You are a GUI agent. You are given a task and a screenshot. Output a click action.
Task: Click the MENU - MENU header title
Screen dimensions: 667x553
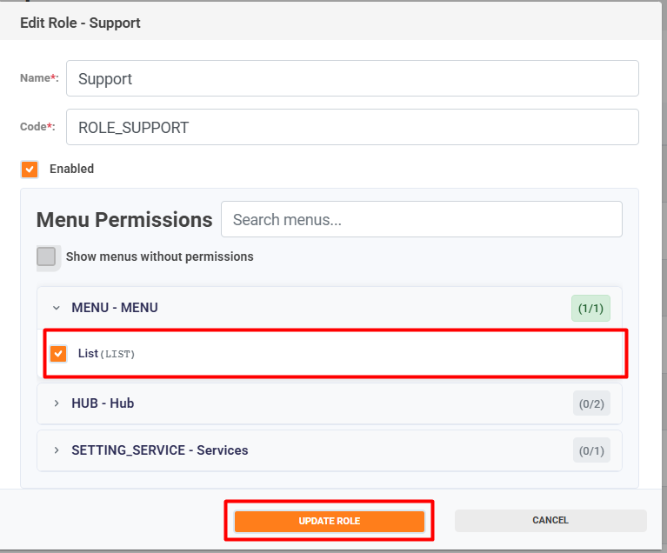click(114, 308)
